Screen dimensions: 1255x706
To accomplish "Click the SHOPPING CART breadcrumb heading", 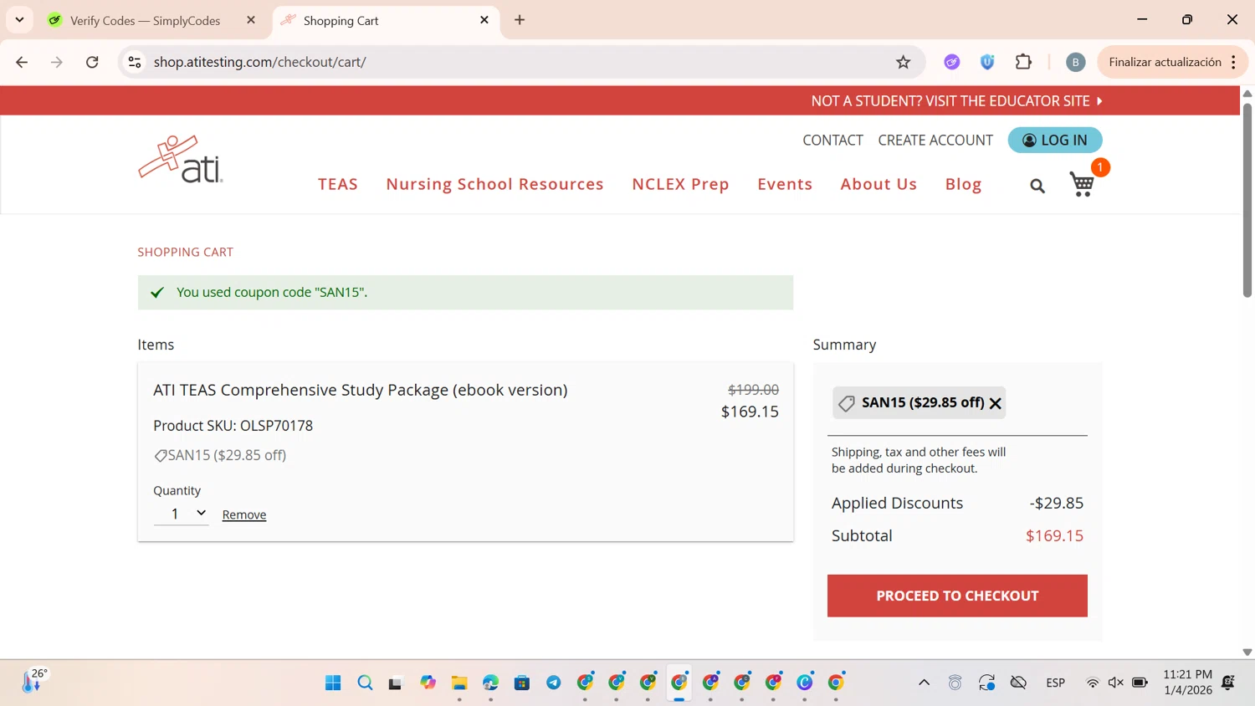I will coord(186,252).
